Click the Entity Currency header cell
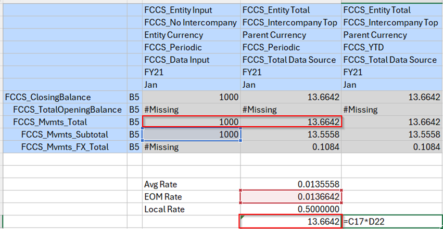Screen dimensions: 443x229 [191, 35]
